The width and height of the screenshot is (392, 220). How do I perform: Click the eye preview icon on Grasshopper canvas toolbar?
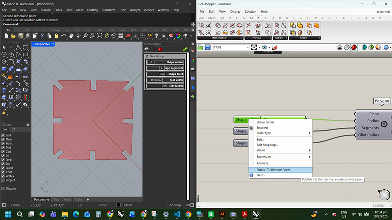pos(264,47)
